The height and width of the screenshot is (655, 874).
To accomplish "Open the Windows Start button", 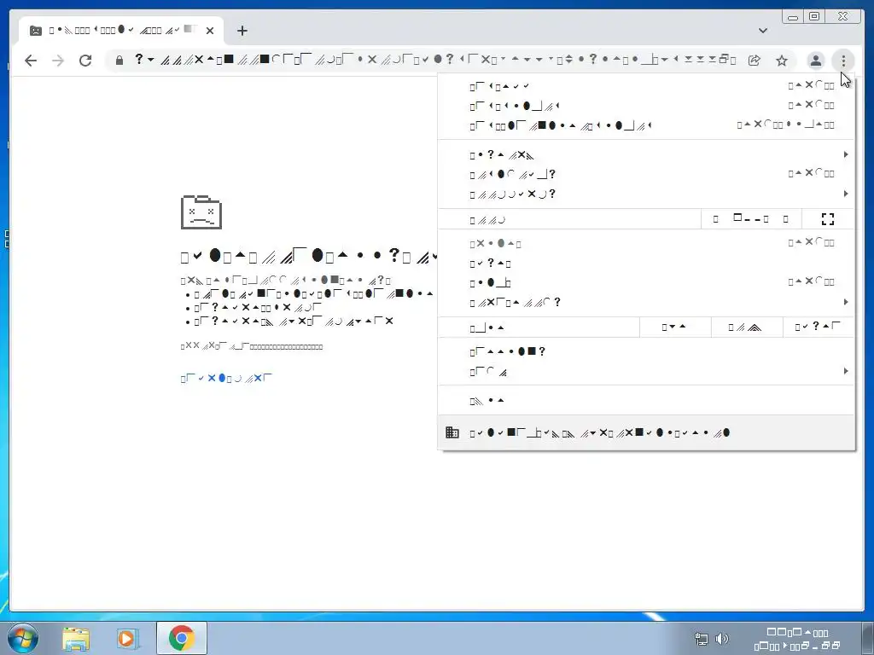I will tap(23, 638).
